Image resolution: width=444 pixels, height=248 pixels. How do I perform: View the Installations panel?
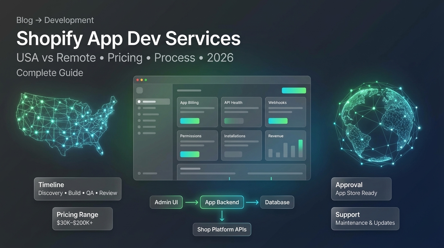241,145
